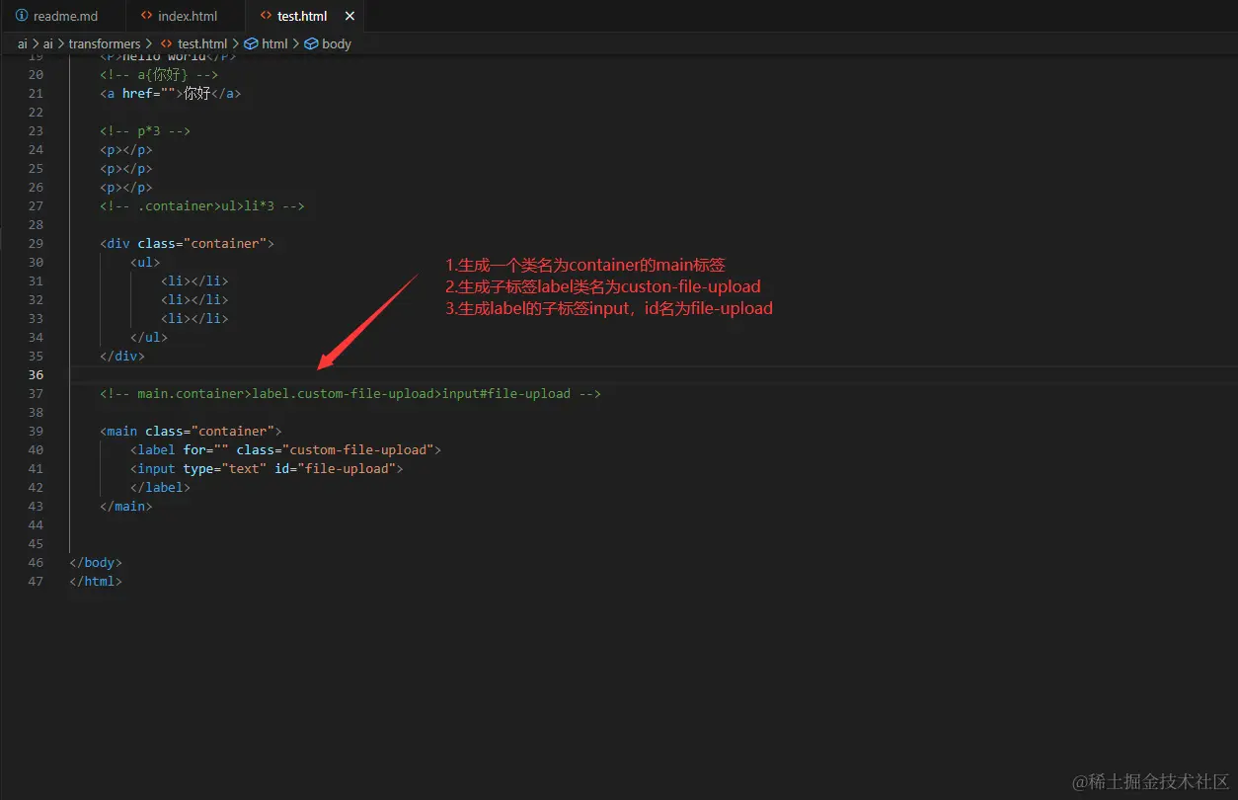Open the body symbol breadcrumb
Screen dimensions: 1238x800
point(337,43)
